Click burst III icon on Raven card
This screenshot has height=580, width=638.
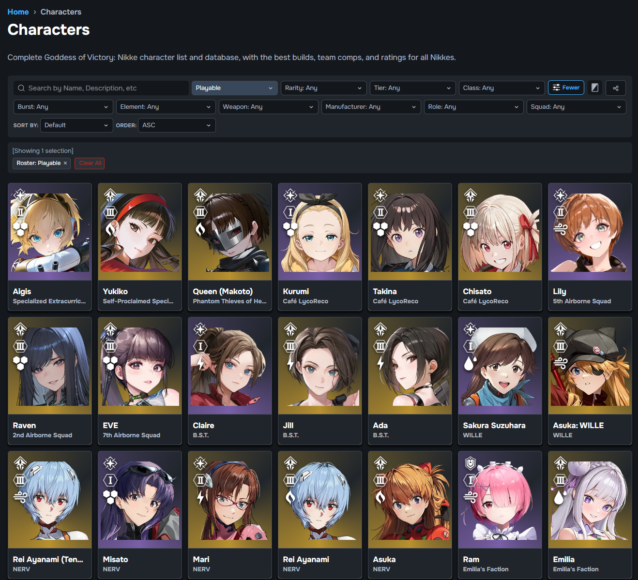[x=20, y=346]
